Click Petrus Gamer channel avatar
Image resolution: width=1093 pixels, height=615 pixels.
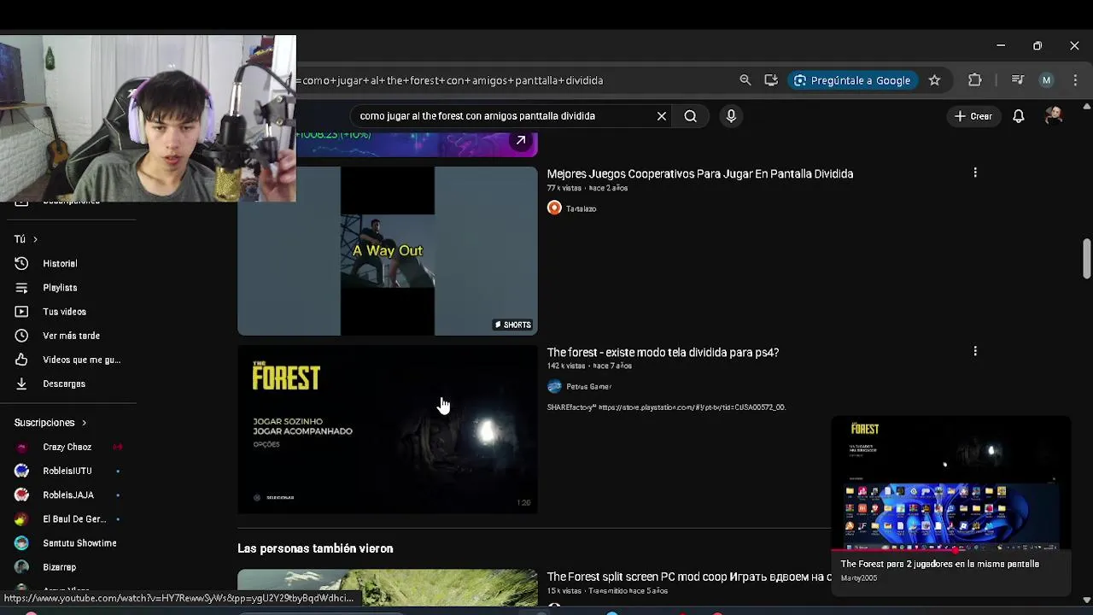554,387
